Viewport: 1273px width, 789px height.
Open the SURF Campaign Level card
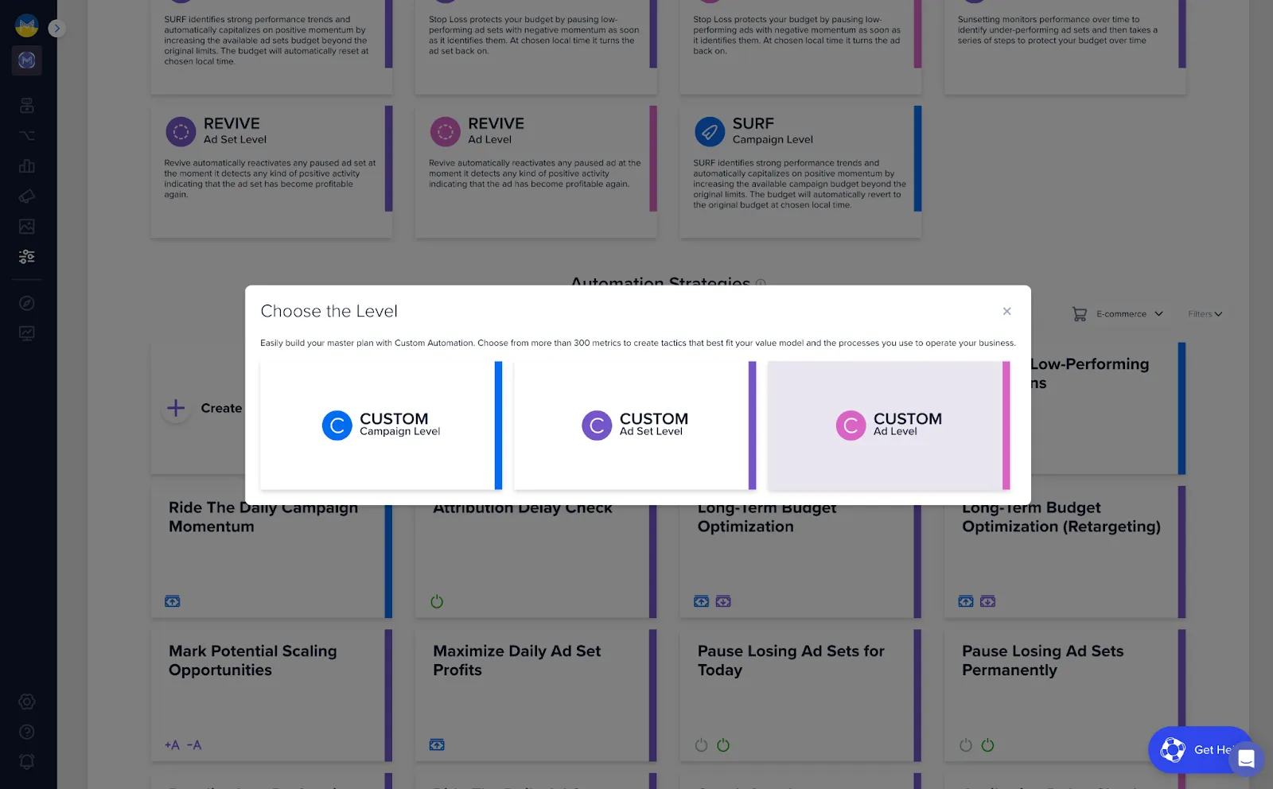(800, 171)
